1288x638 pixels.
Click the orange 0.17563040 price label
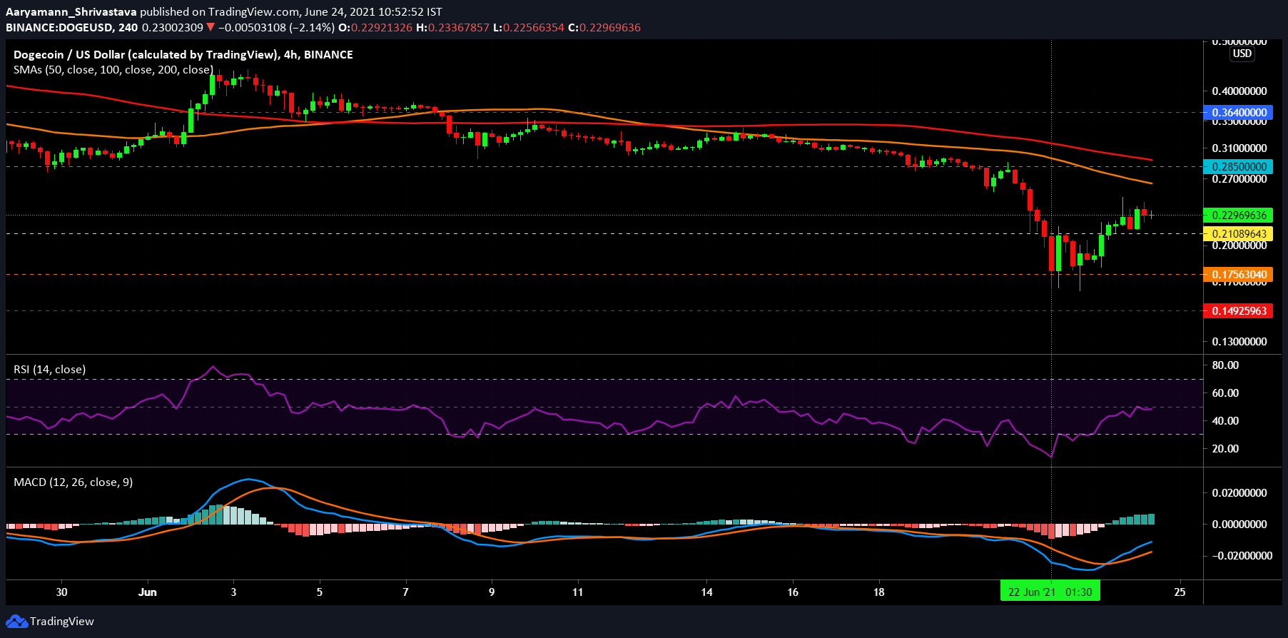(x=1237, y=275)
